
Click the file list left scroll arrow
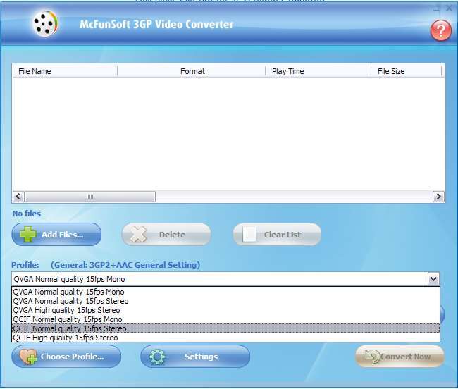coord(18,197)
